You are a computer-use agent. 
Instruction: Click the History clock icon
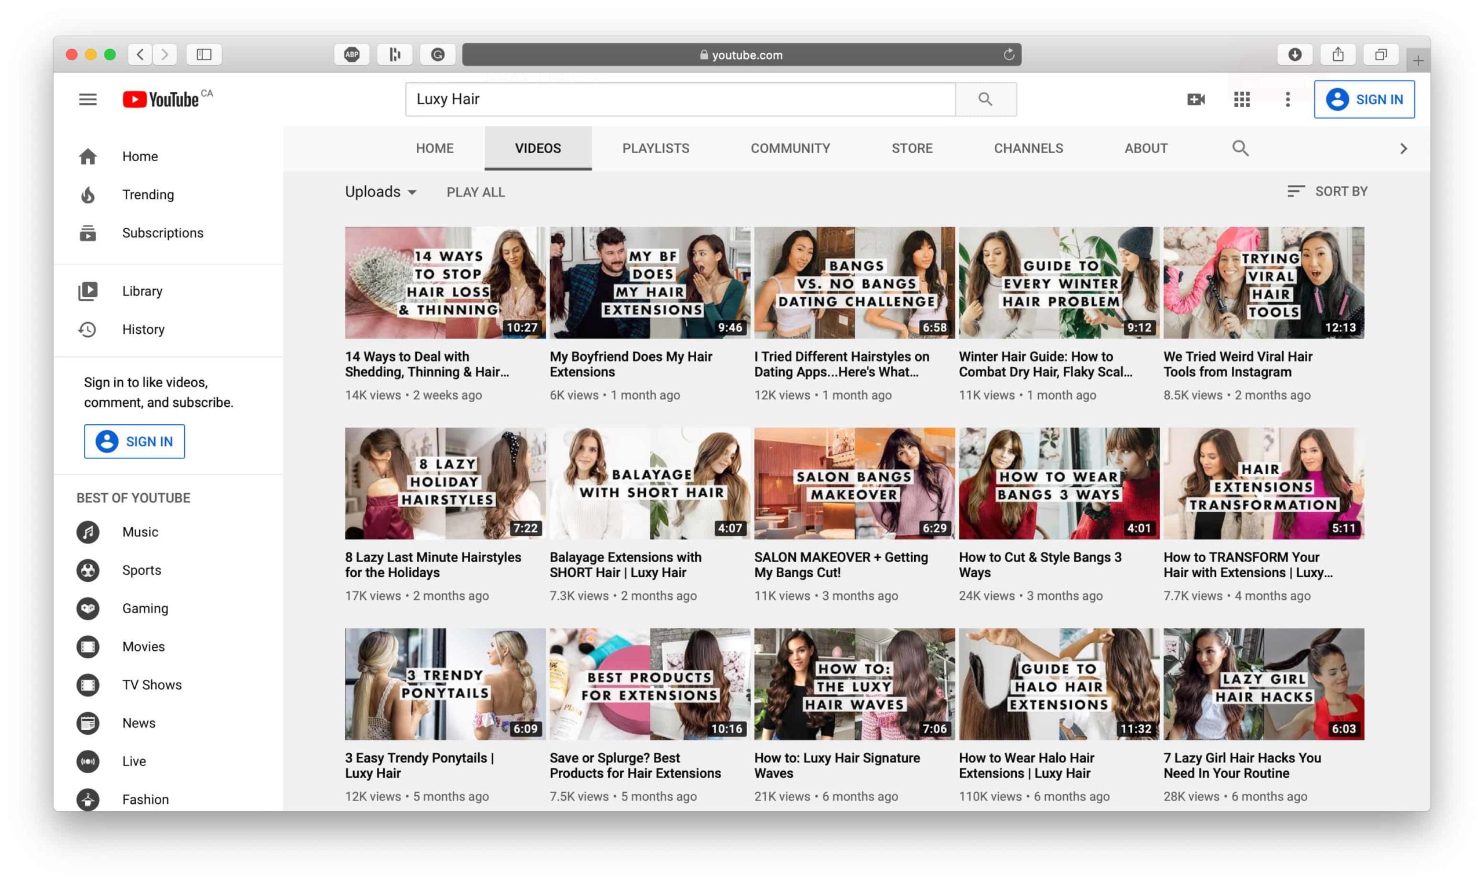(88, 329)
